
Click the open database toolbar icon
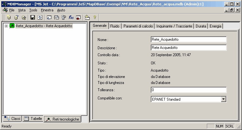click(16, 17)
